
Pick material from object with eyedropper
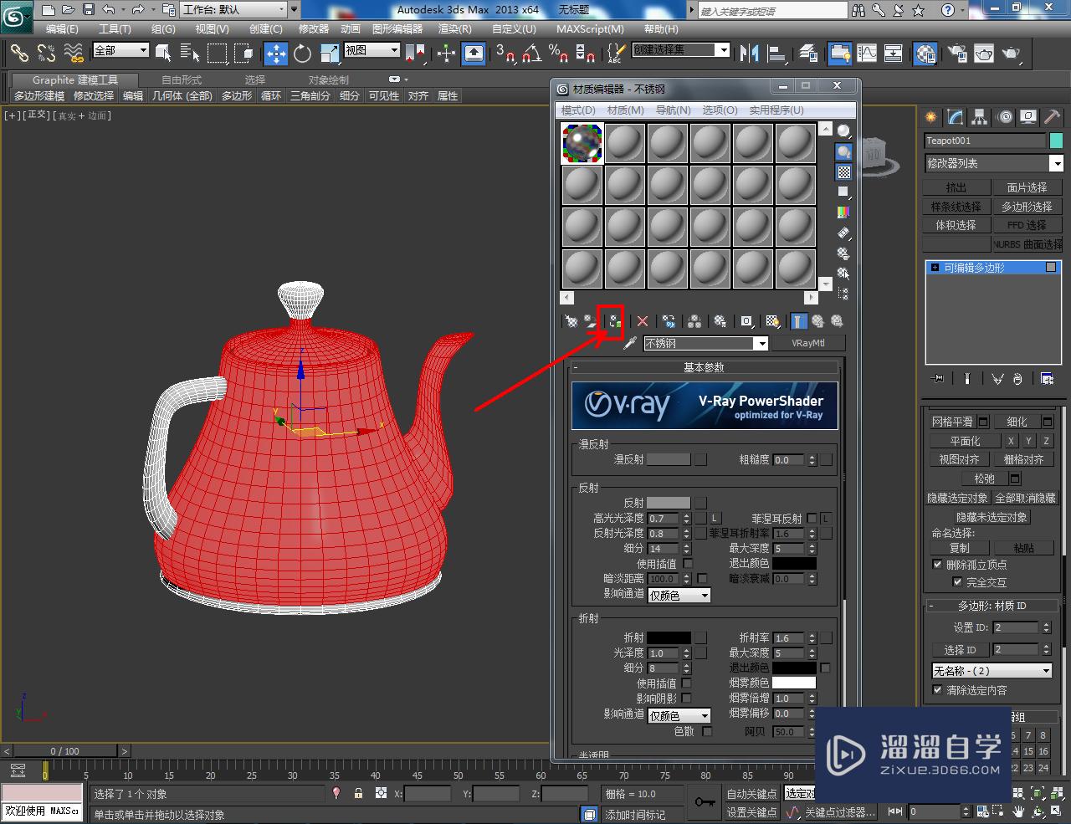(x=630, y=343)
